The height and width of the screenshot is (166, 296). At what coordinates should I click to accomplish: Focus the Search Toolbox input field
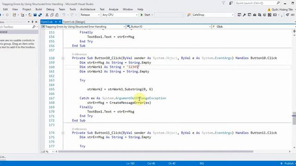click(x=16, y=27)
